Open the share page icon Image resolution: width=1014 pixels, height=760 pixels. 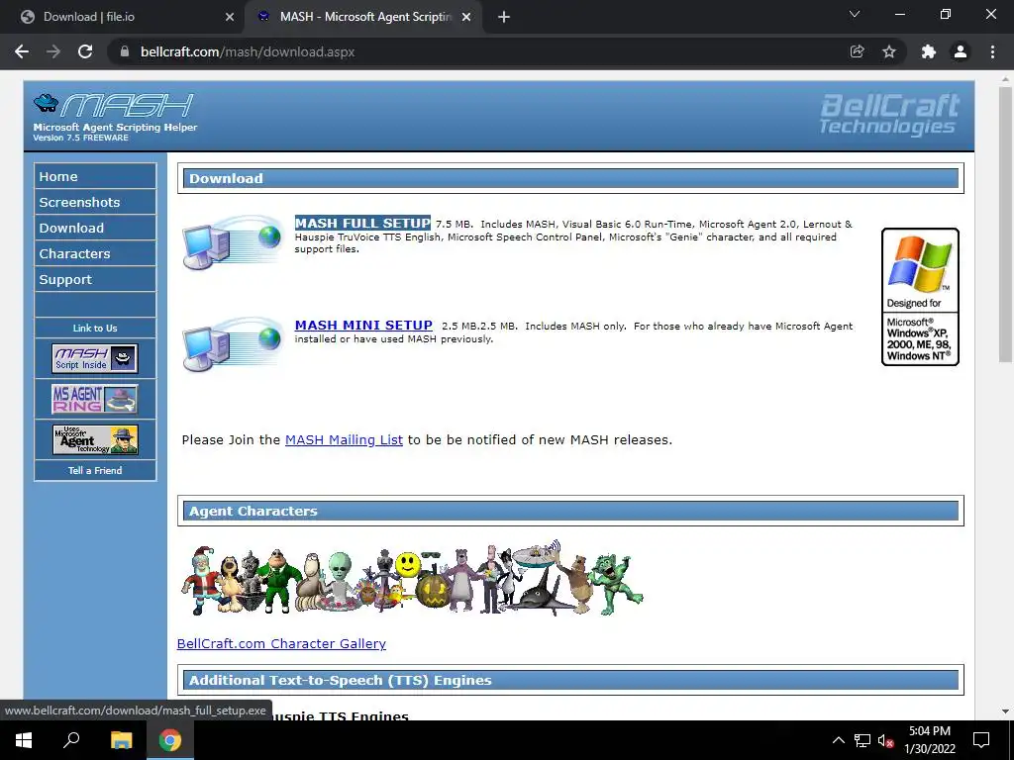click(x=857, y=51)
